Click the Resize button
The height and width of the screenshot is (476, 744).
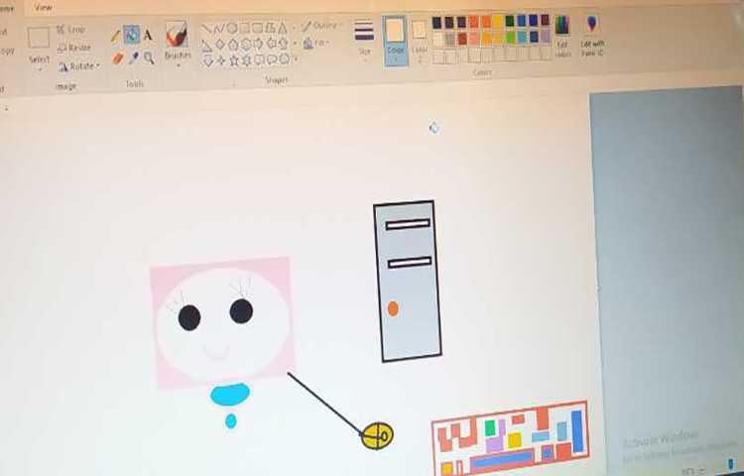74,48
